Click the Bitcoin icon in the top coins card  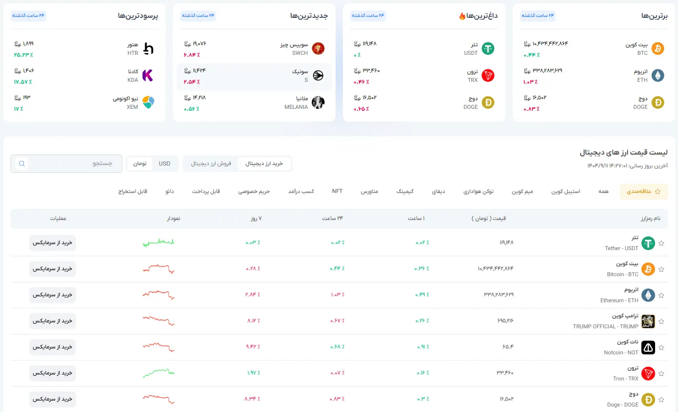coord(657,48)
